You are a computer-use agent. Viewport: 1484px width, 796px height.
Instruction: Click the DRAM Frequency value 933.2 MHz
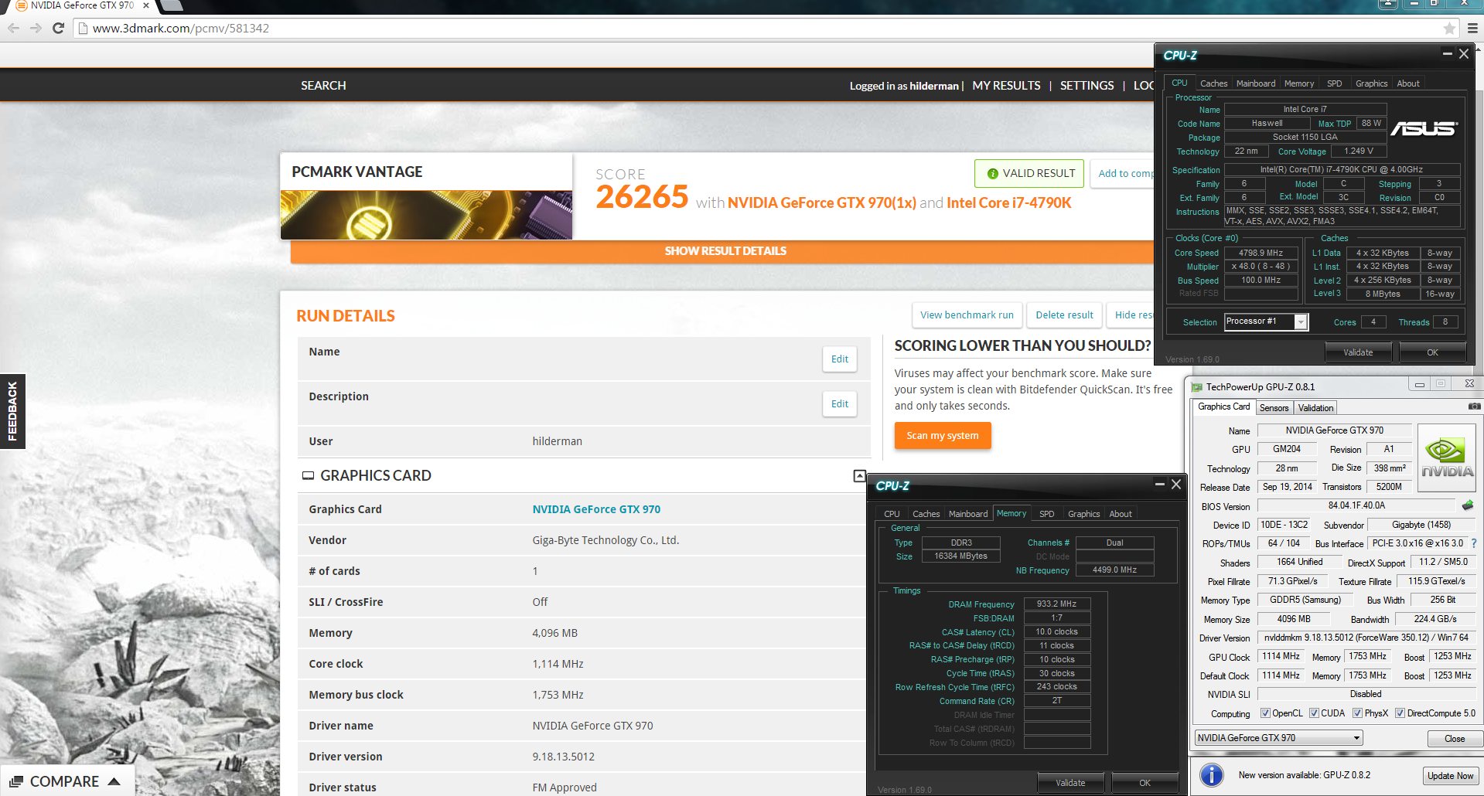1057,604
